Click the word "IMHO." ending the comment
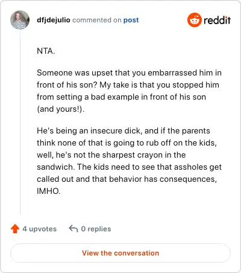The image size is (241, 273). [49, 191]
